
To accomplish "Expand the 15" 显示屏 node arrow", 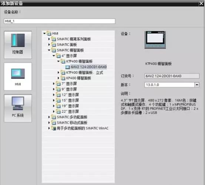I will [54, 100].
